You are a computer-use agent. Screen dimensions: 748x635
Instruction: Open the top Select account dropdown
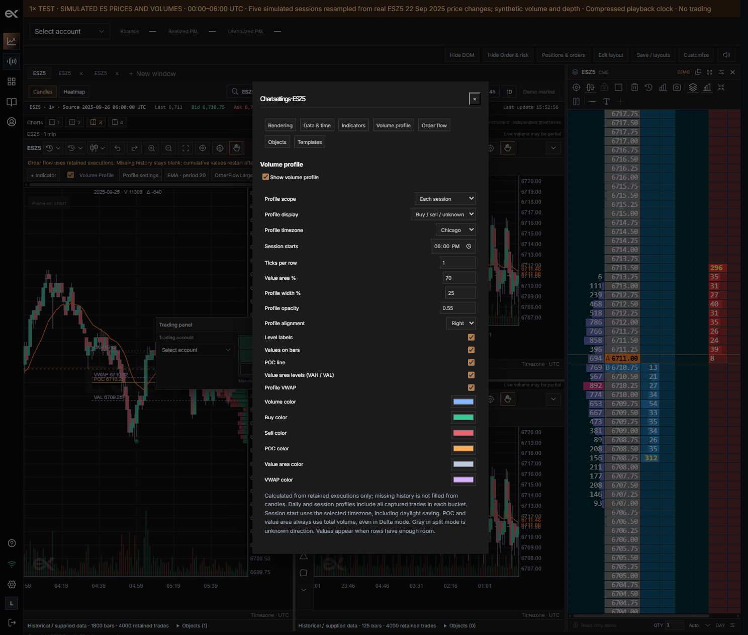69,31
